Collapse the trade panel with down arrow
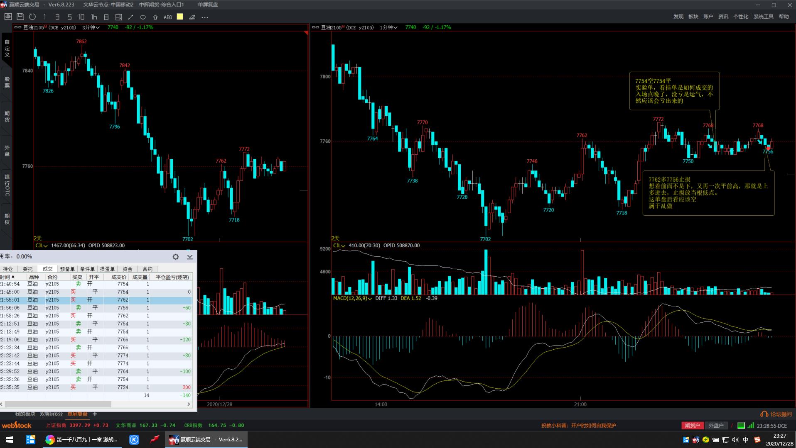 (x=190, y=257)
